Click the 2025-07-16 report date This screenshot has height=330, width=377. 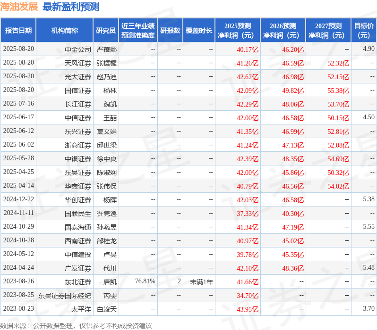coord(18,103)
